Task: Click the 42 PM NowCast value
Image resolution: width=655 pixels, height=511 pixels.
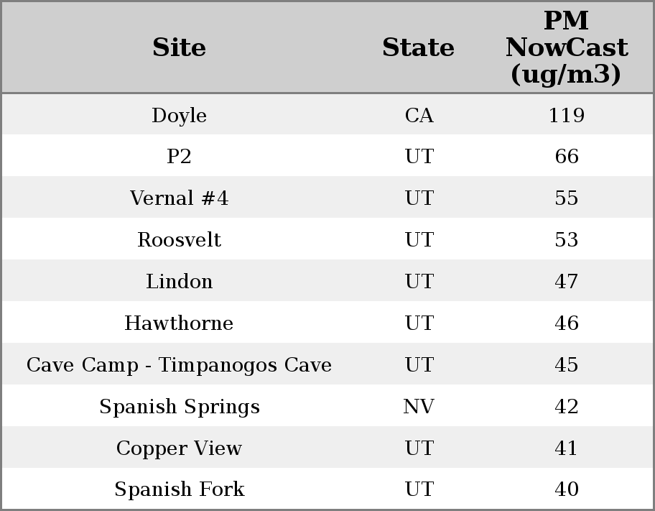Action: click(x=566, y=407)
